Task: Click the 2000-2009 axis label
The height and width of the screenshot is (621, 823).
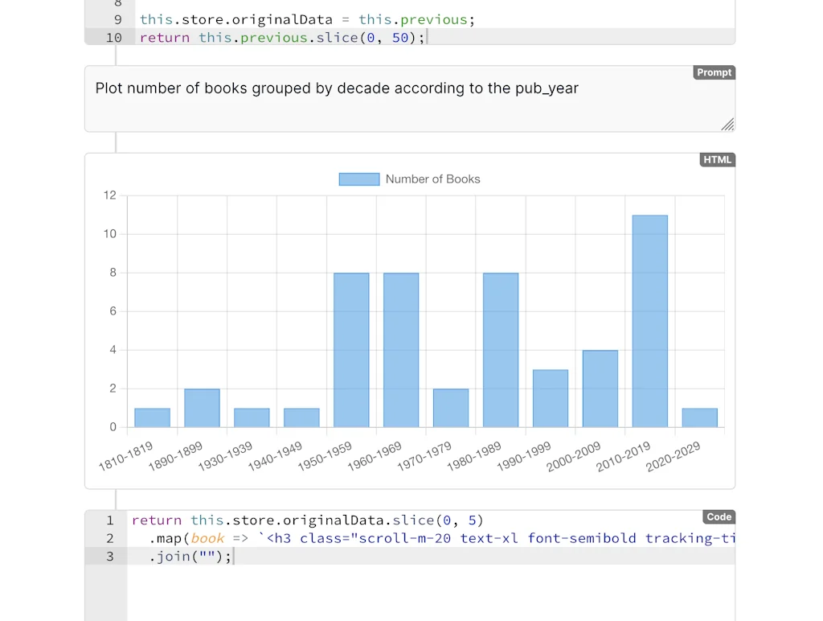Action: [573, 457]
